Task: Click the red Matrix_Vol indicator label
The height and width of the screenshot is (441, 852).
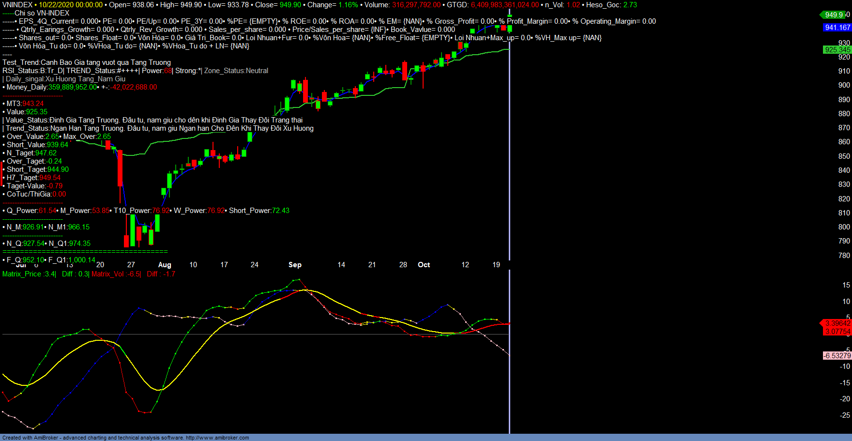Action: tap(116, 274)
